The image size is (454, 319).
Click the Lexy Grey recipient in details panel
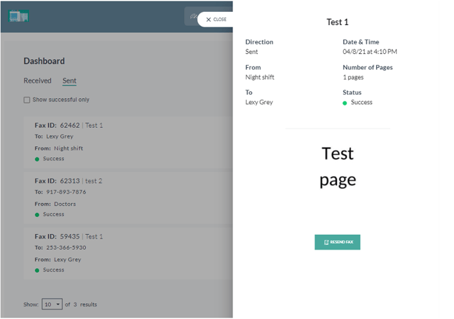coord(259,102)
